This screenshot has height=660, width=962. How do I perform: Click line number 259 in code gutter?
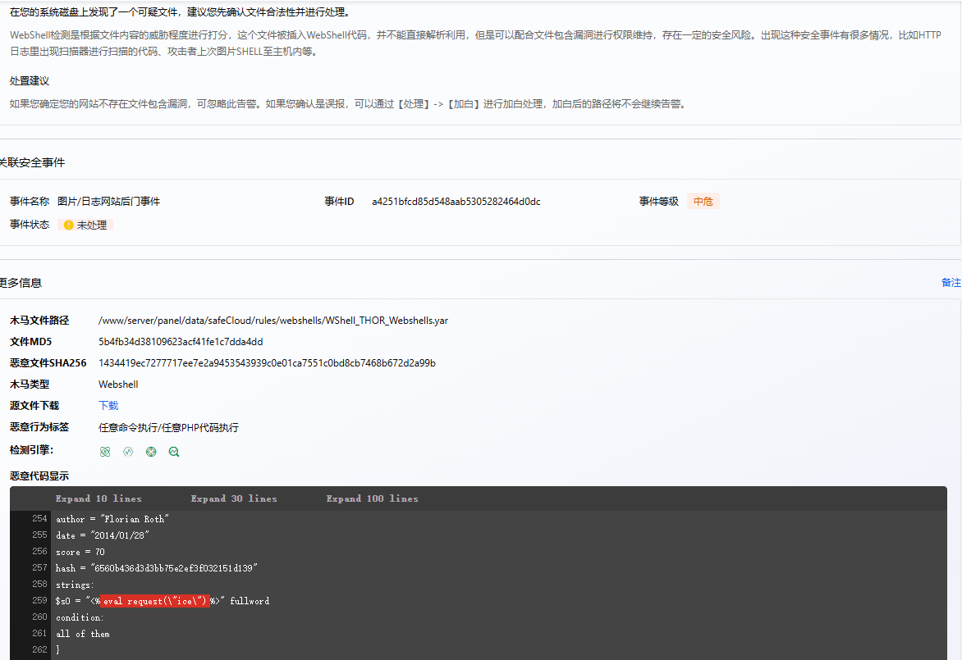point(39,600)
